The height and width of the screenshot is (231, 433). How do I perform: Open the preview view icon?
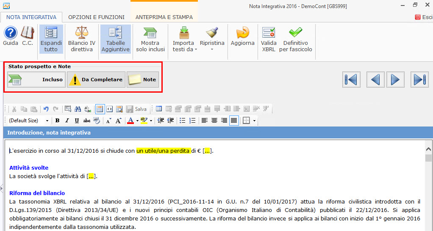coord(119,109)
